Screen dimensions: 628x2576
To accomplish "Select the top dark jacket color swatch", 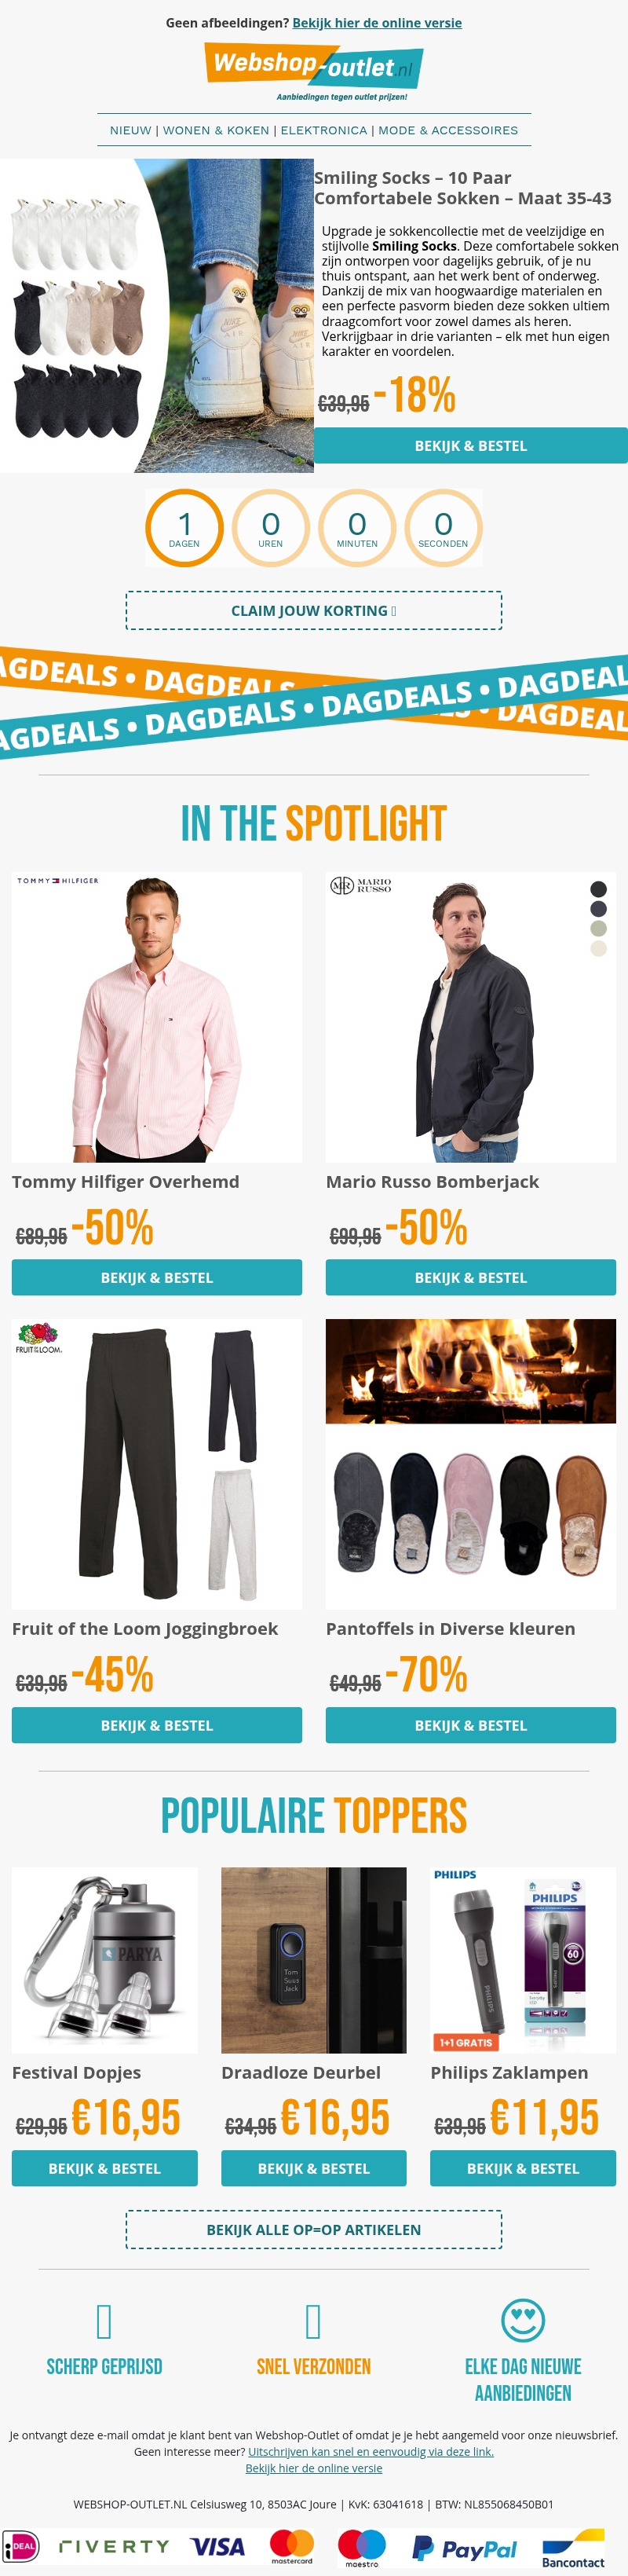I will (x=598, y=889).
